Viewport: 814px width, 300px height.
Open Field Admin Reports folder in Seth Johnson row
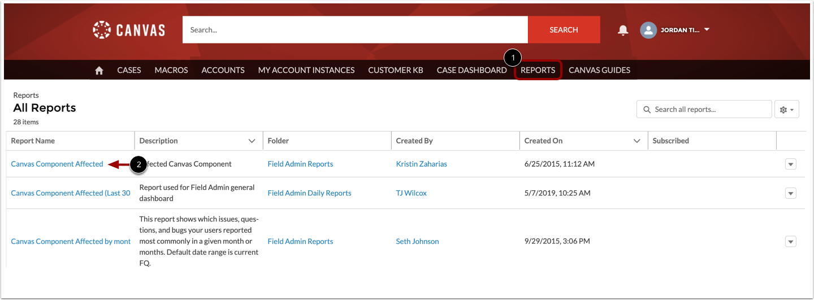300,242
